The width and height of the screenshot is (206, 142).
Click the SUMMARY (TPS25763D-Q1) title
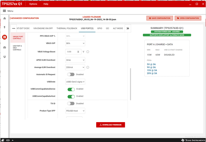[167, 28]
